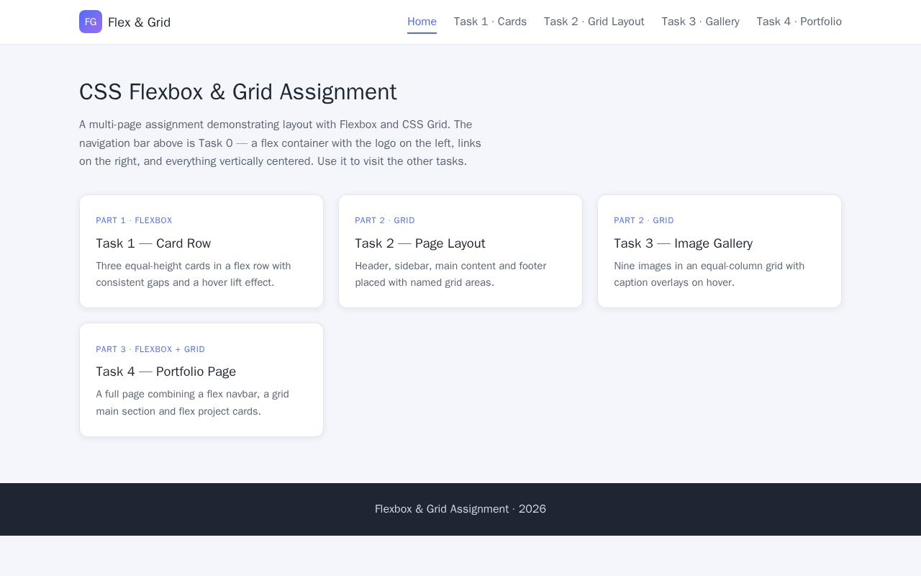Click the CSS Flexbox & Grid Assignment heading
Image resolution: width=921 pixels, height=576 pixels.
coord(238,92)
